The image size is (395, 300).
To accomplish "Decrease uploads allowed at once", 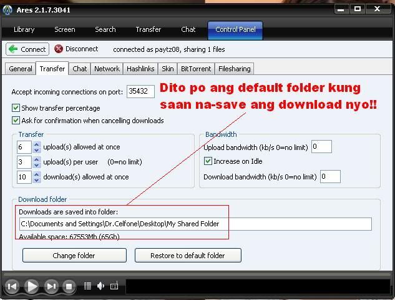I will coord(37,150).
